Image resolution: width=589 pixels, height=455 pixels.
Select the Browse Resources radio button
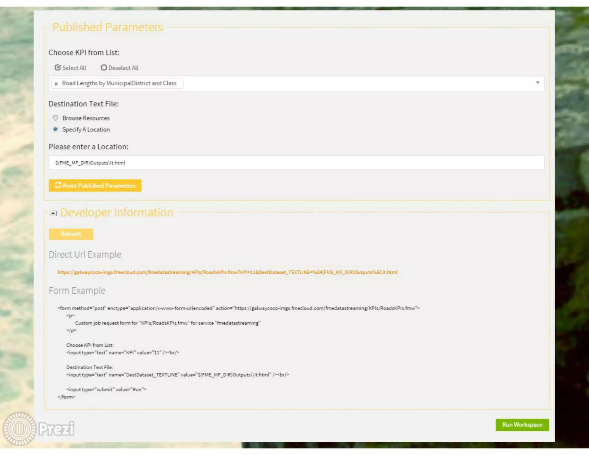click(x=56, y=118)
